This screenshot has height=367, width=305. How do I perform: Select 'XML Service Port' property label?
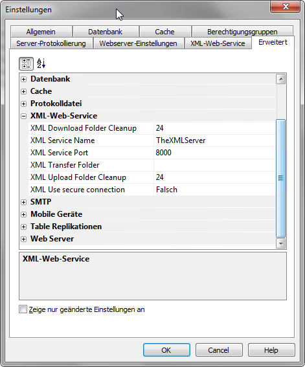[x=59, y=153]
